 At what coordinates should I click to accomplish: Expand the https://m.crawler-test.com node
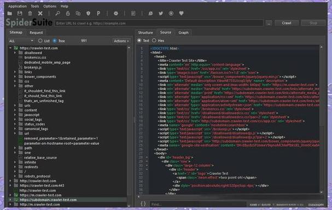pyautogui.click(x=10, y=195)
